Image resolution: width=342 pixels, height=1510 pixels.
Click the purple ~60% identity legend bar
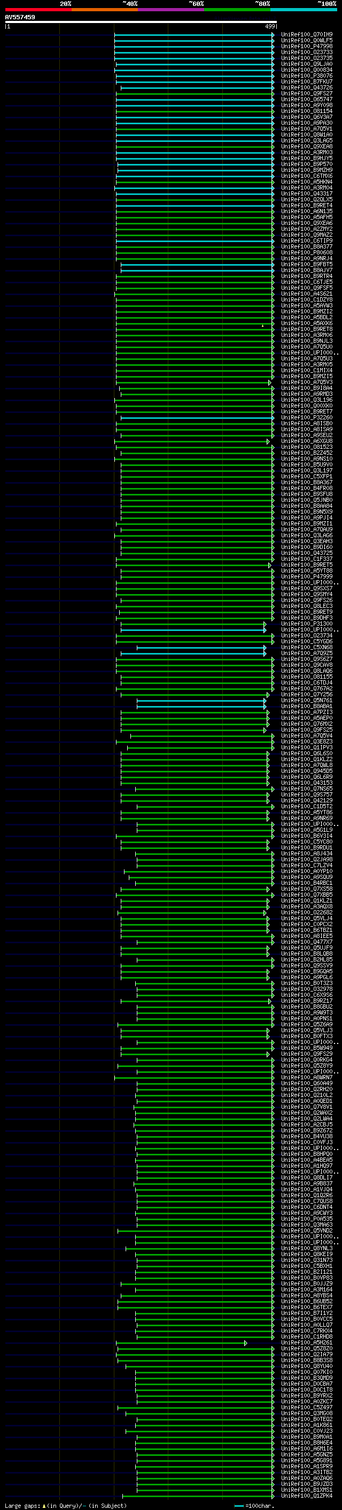172,10
